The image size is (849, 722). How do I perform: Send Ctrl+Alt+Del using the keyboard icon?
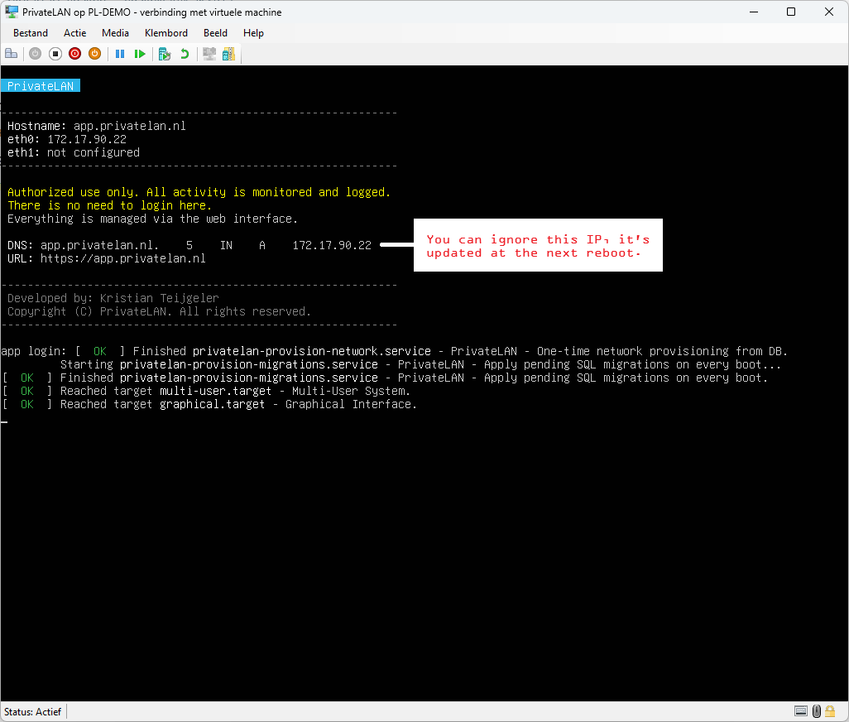12,54
